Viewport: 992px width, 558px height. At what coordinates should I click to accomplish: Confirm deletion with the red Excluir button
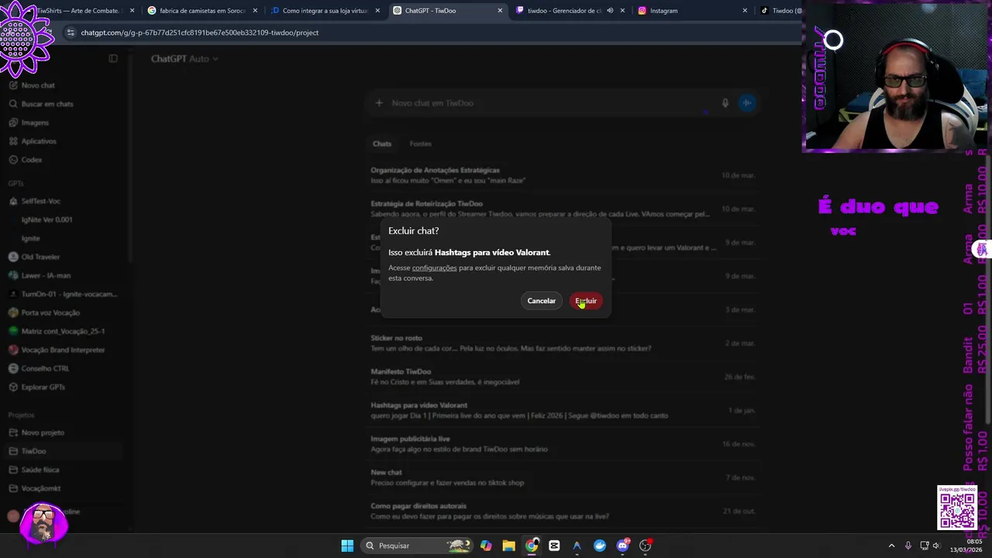[x=586, y=301]
